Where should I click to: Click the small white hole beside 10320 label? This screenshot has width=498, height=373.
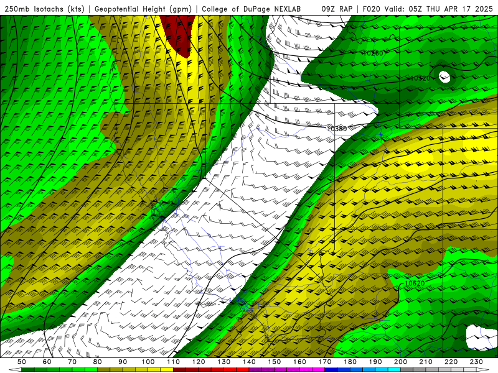[x=444, y=77]
